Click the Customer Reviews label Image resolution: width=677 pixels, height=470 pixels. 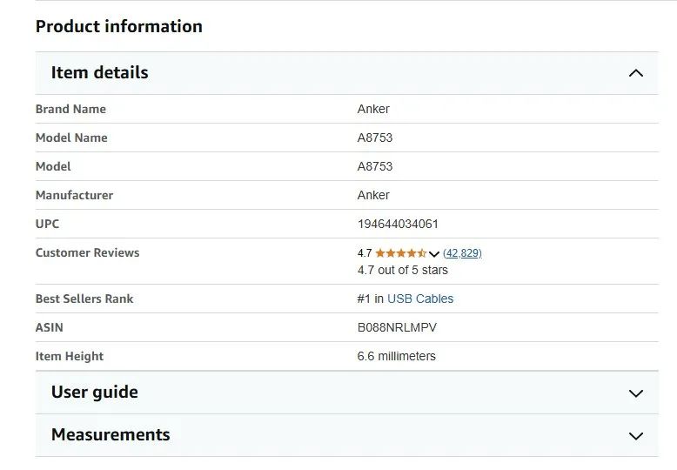pyautogui.click(x=87, y=252)
